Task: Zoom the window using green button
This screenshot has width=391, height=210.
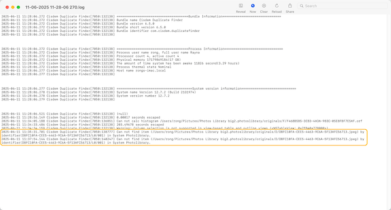Action: 18,7
